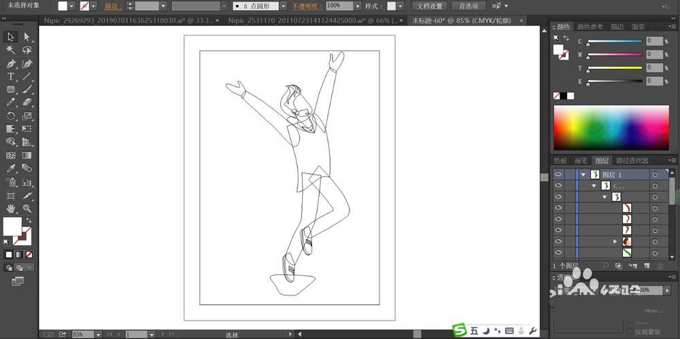Select the Paintbrush tool

27,90
